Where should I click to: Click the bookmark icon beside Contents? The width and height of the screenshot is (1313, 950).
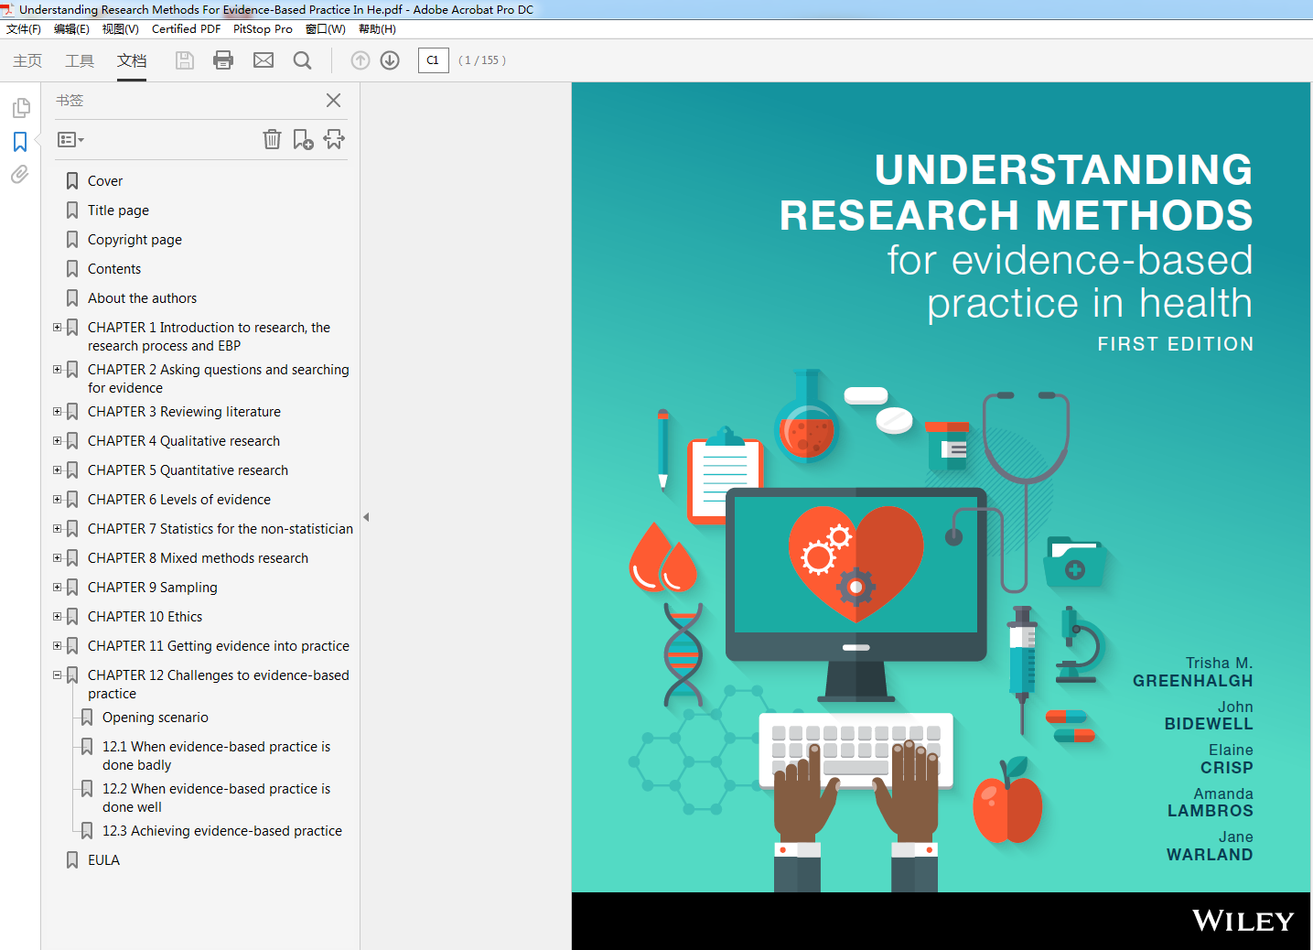72,269
